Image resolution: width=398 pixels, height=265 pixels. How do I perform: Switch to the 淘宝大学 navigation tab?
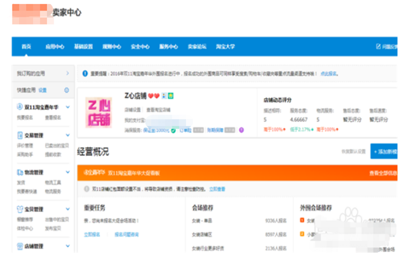(225, 47)
